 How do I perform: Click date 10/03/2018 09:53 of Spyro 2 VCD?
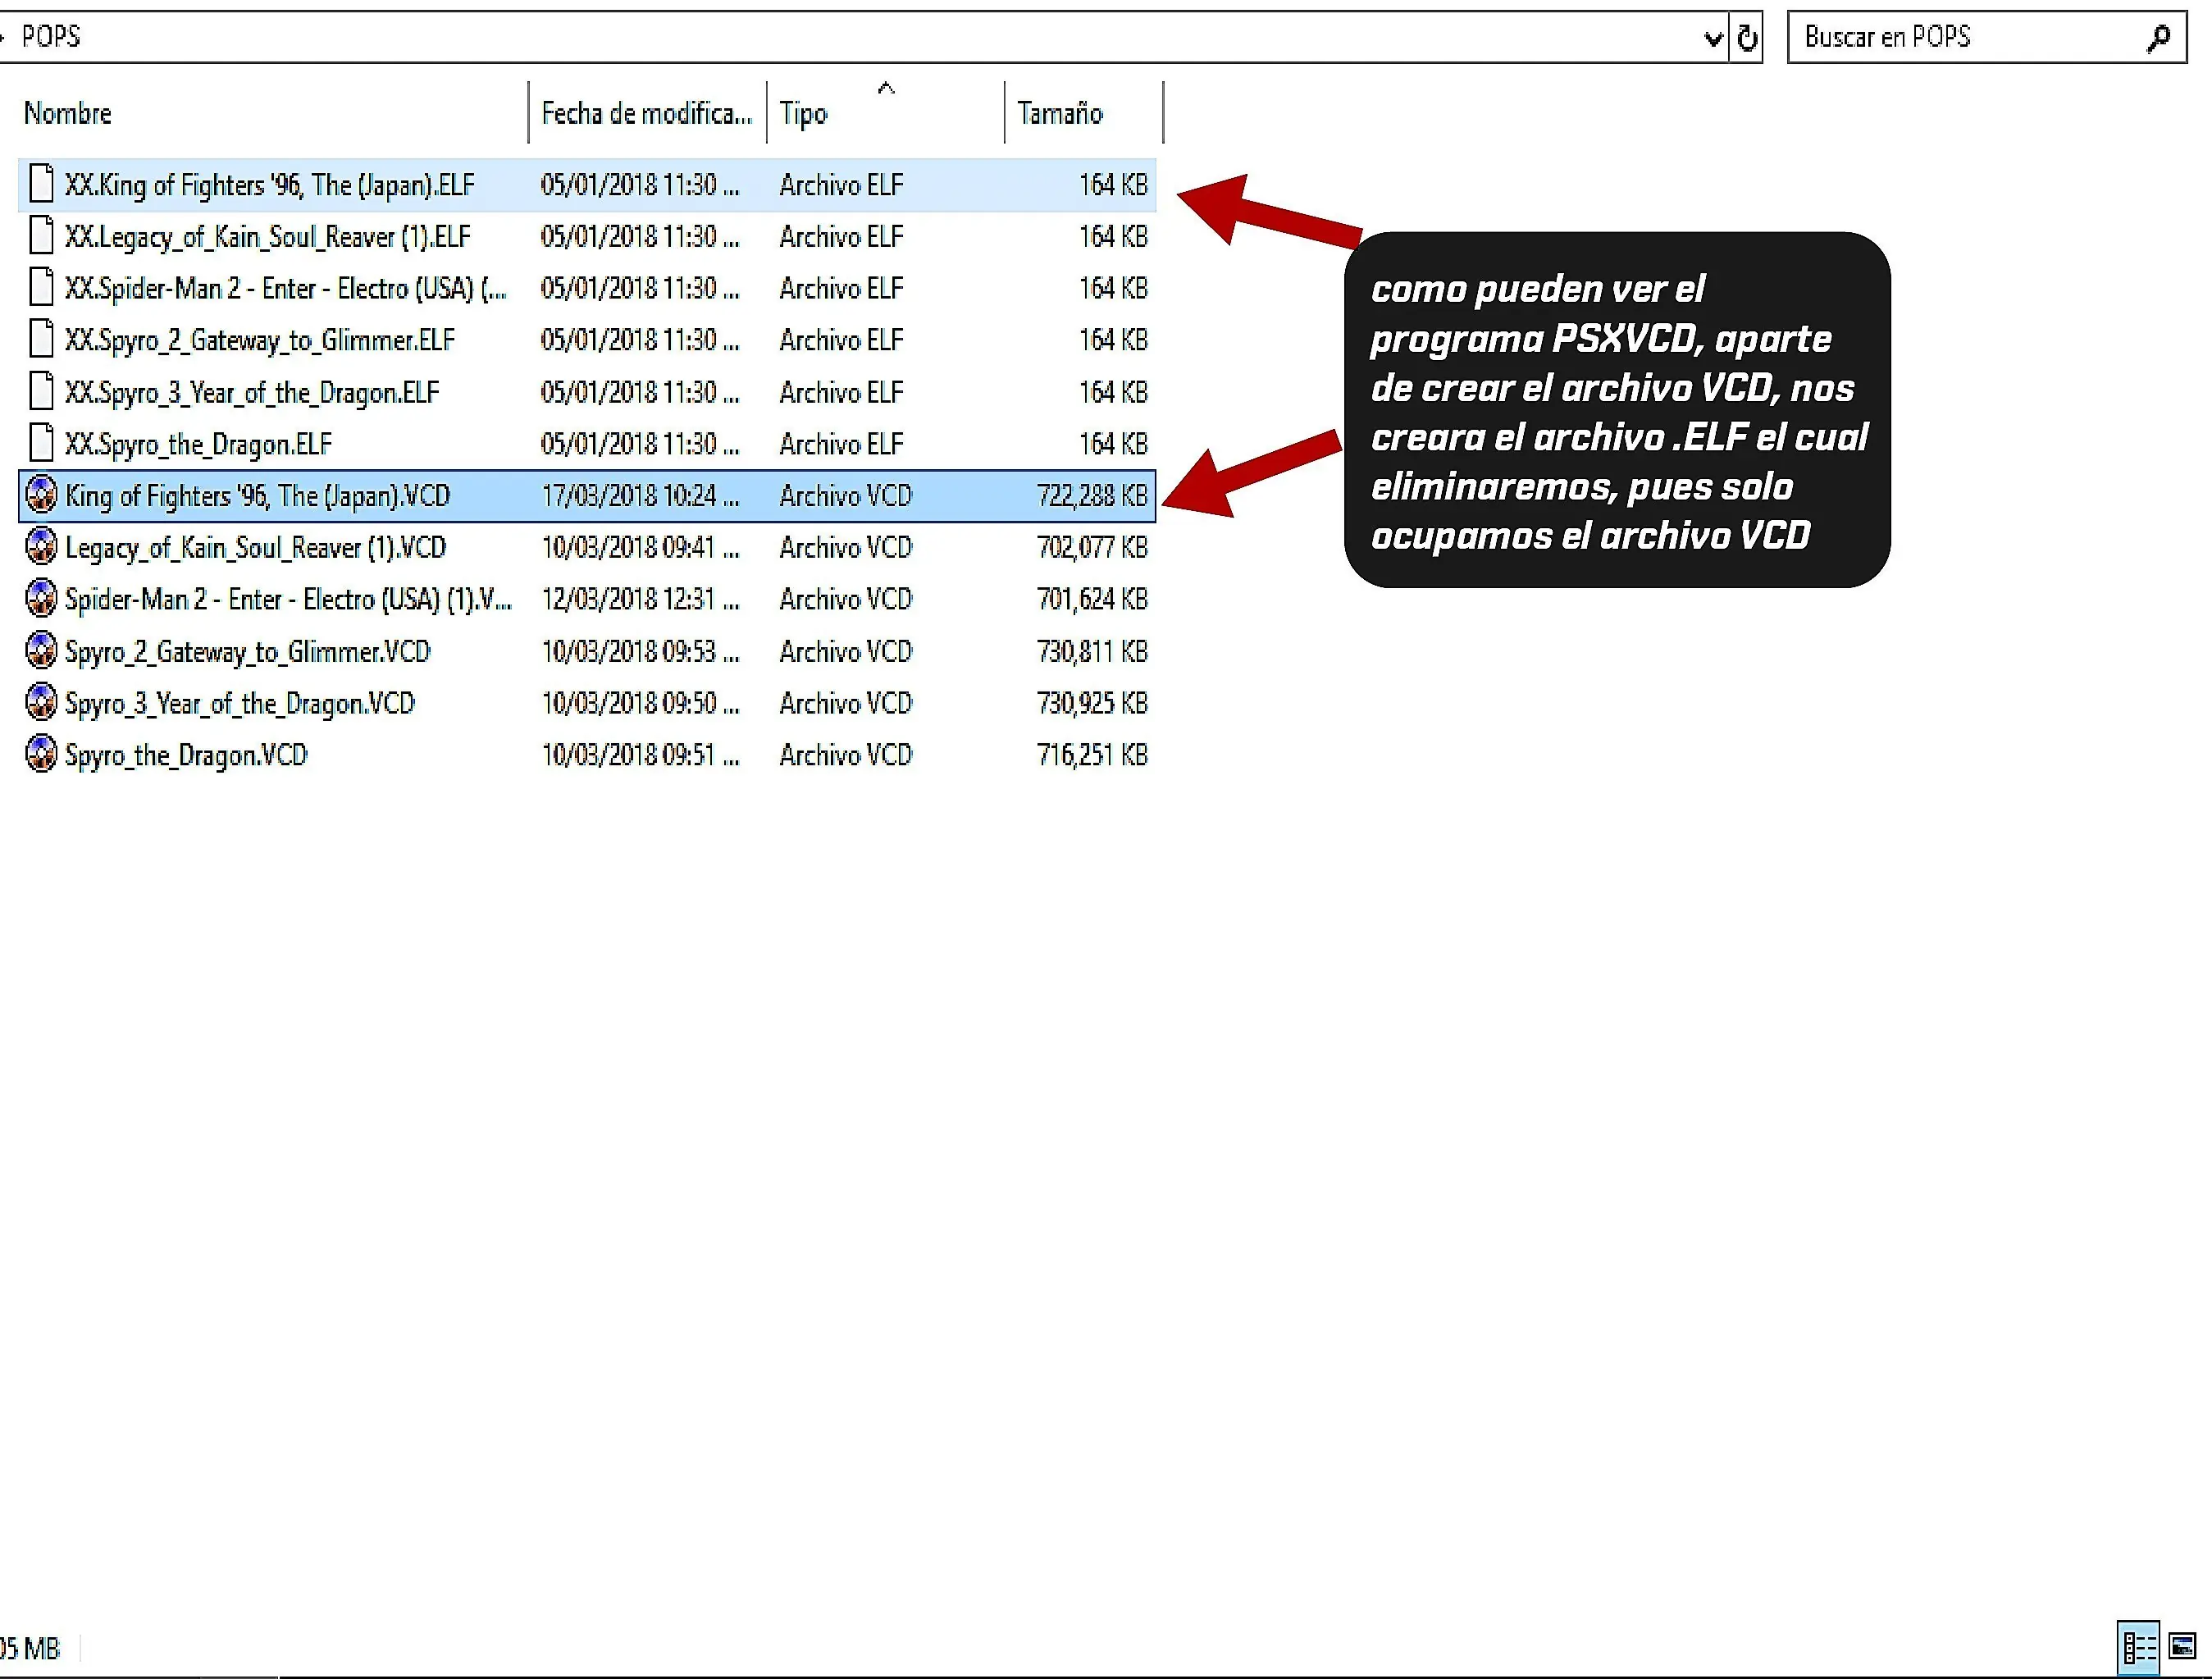click(640, 651)
